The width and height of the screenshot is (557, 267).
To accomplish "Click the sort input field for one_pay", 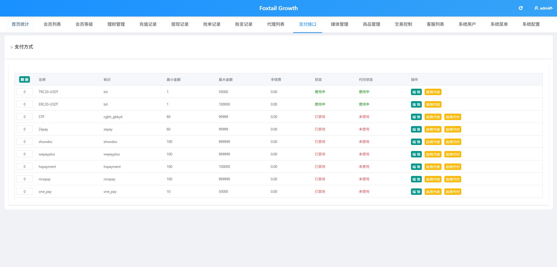I will click(25, 192).
